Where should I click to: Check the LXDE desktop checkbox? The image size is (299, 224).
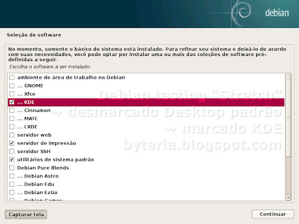pos(12,126)
